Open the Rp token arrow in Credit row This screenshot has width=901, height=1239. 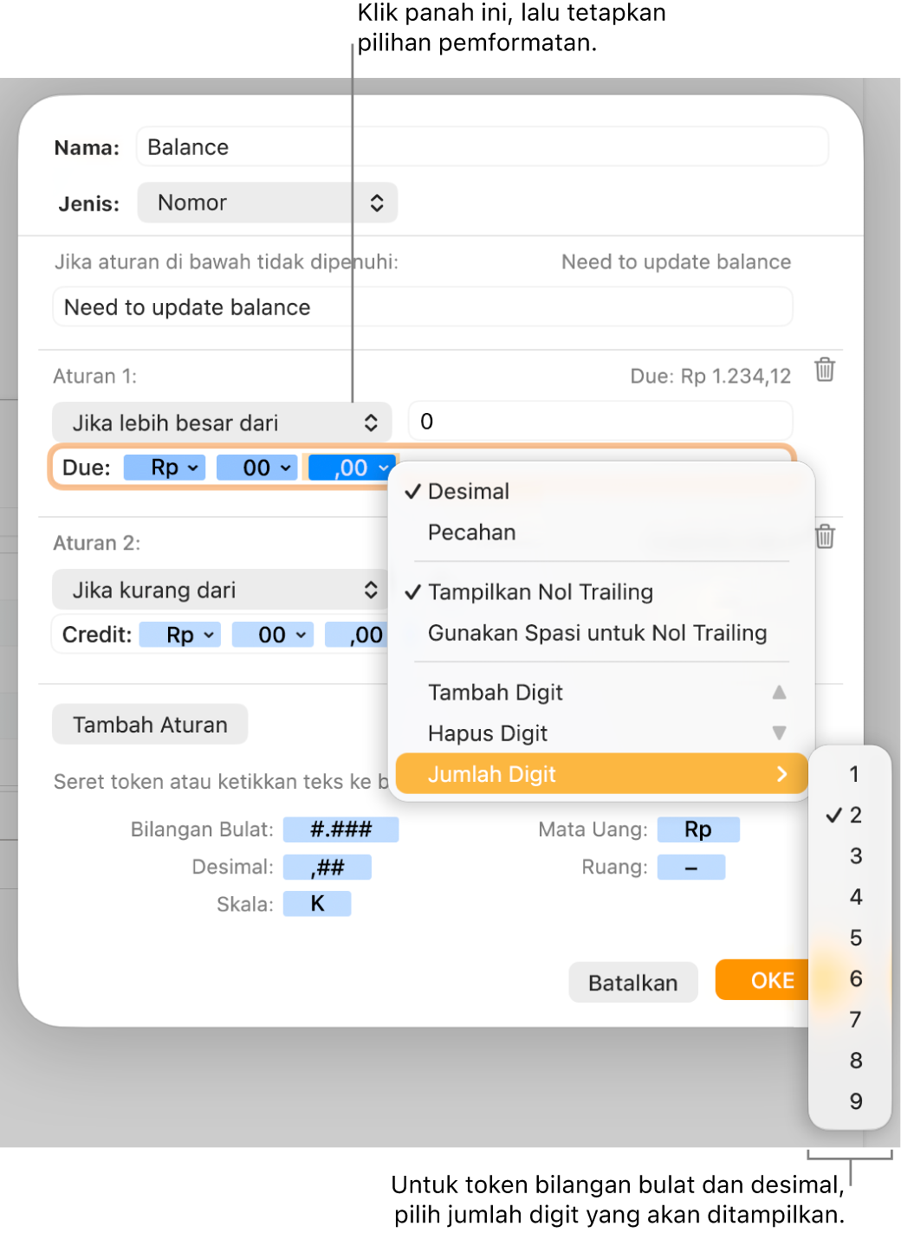[209, 635]
